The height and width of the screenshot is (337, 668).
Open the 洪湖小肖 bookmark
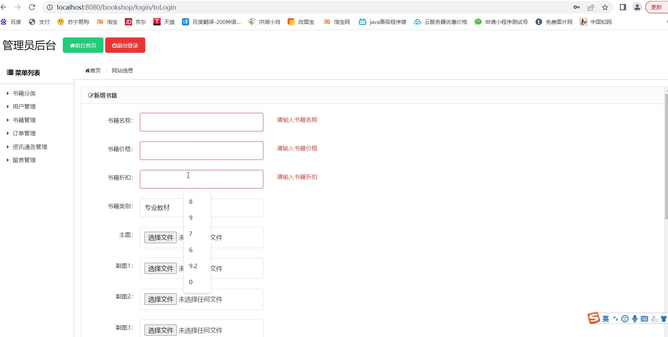(x=264, y=22)
